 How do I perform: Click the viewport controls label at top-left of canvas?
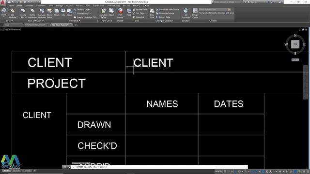point(11,29)
